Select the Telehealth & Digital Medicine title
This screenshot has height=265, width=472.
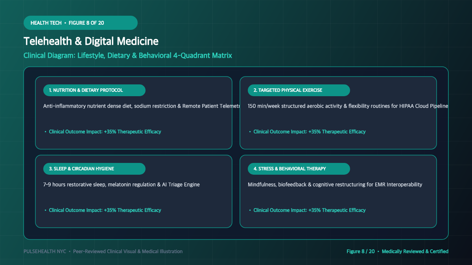[x=91, y=41]
